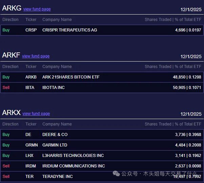
Task: Click Buy direction in GRMN row
Action: point(6,145)
